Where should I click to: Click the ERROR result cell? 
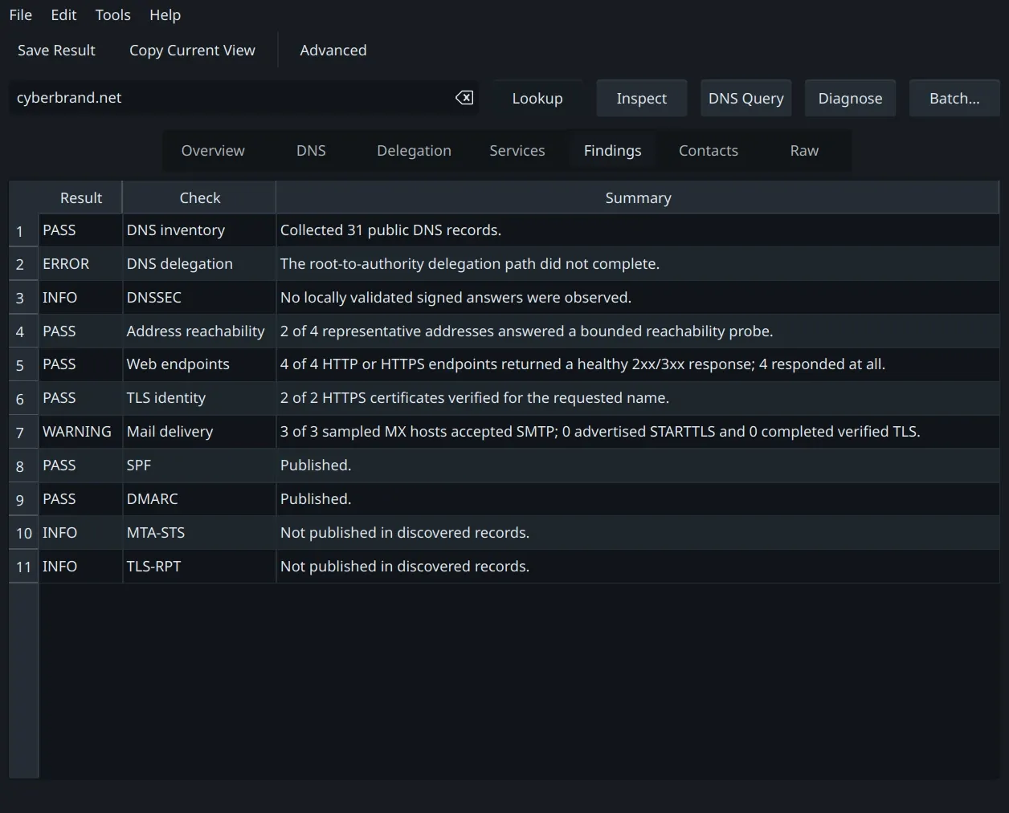point(80,264)
